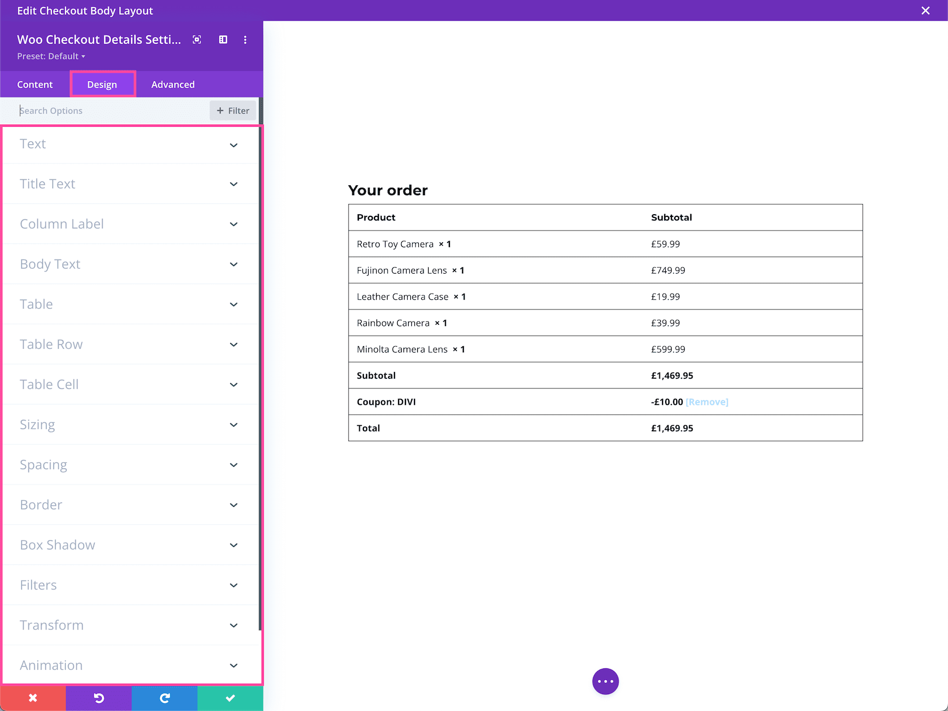Undo the last change
This screenshot has height=711, width=948.
click(x=98, y=698)
